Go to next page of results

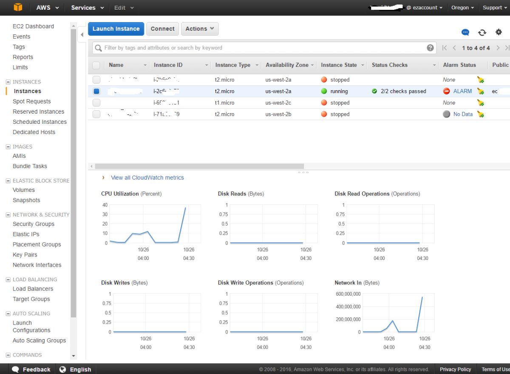point(498,48)
